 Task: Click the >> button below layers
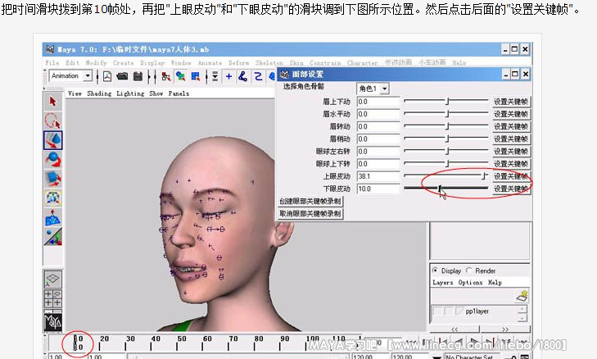pyautogui.click(x=504, y=329)
